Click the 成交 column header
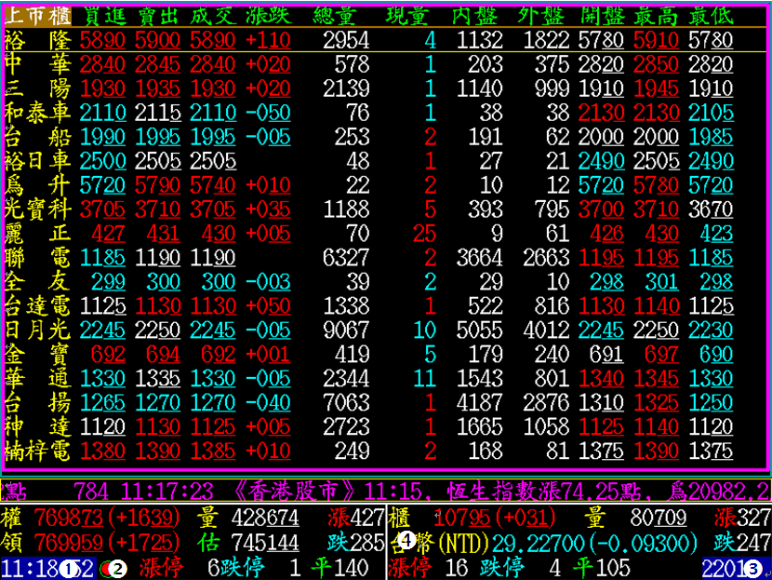The image size is (772, 580). coord(214,16)
